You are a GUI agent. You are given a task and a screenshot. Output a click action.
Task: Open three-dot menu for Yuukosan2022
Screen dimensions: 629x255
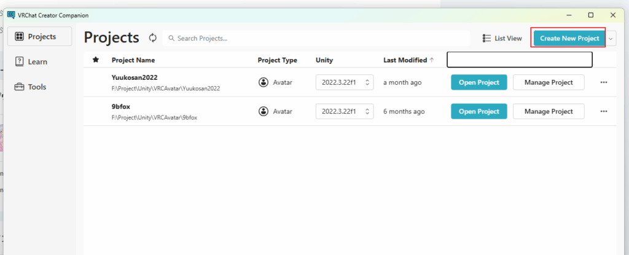(603, 82)
